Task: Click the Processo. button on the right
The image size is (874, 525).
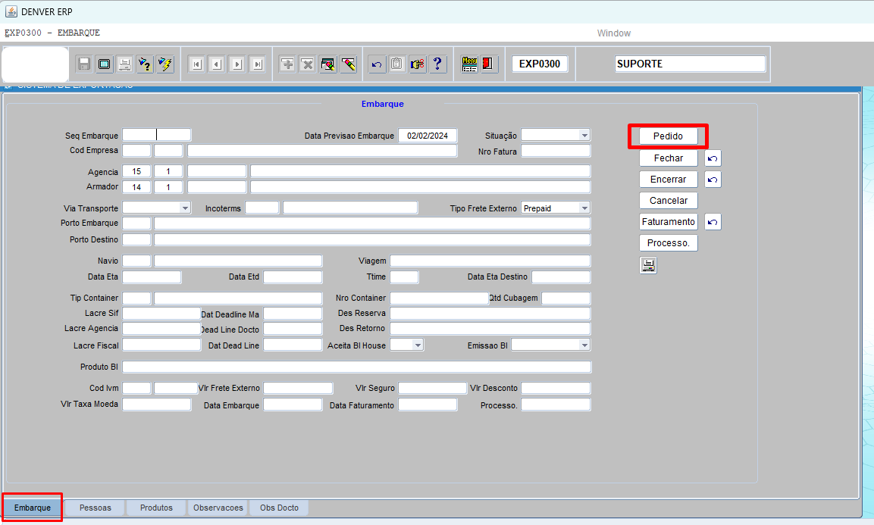Action: [x=669, y=243]
